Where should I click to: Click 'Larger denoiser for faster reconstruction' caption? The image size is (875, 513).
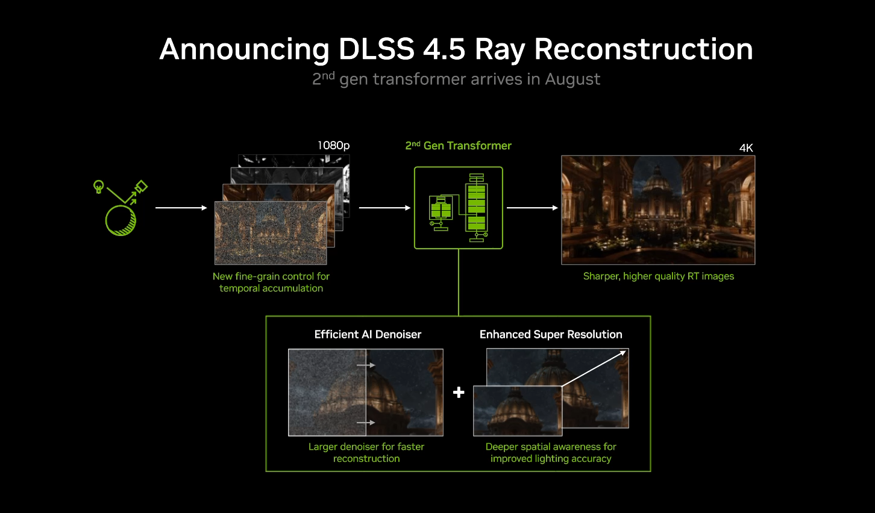pos(366,453)
